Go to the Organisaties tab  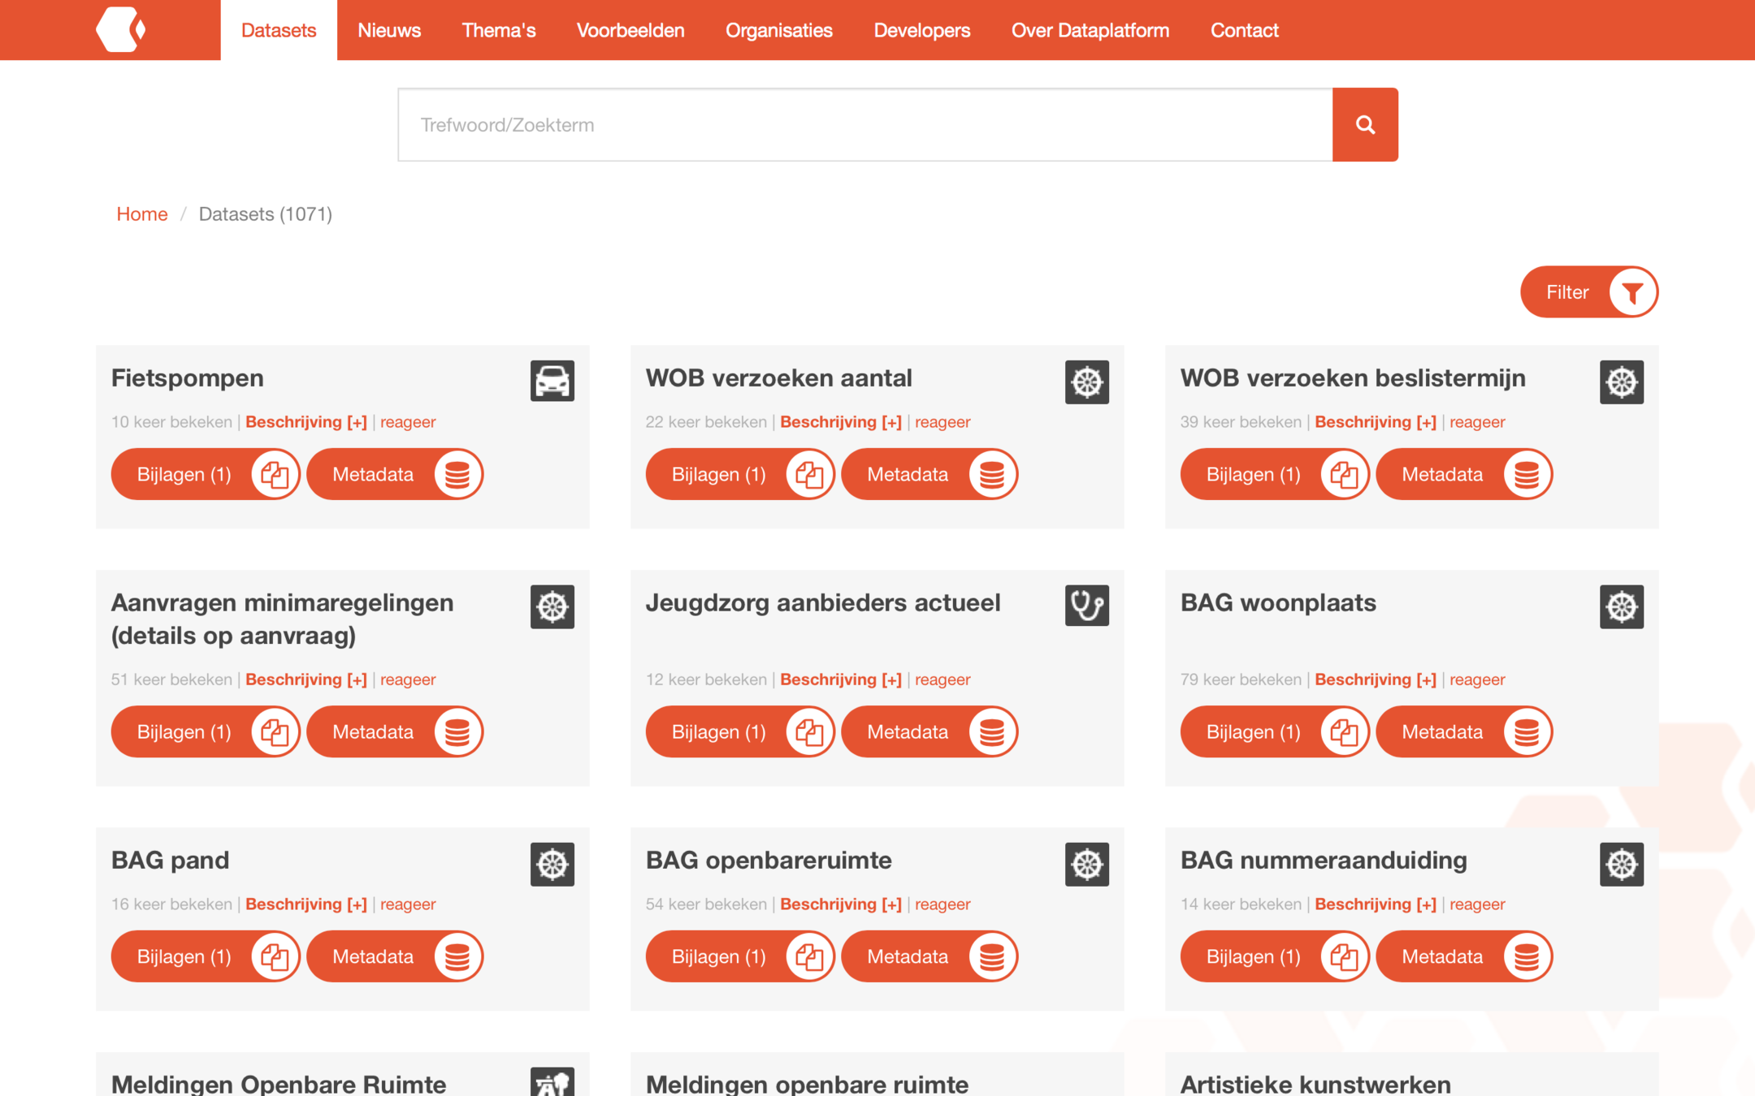click(778, 31)
